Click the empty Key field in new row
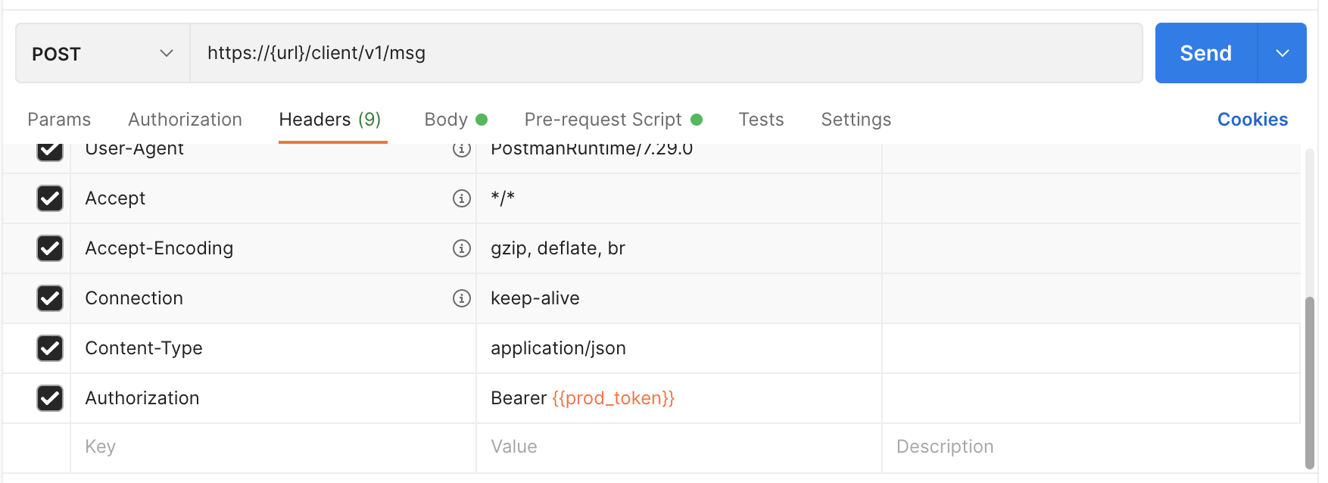This screenshot has height=483, width=1328. pos(273,447)
